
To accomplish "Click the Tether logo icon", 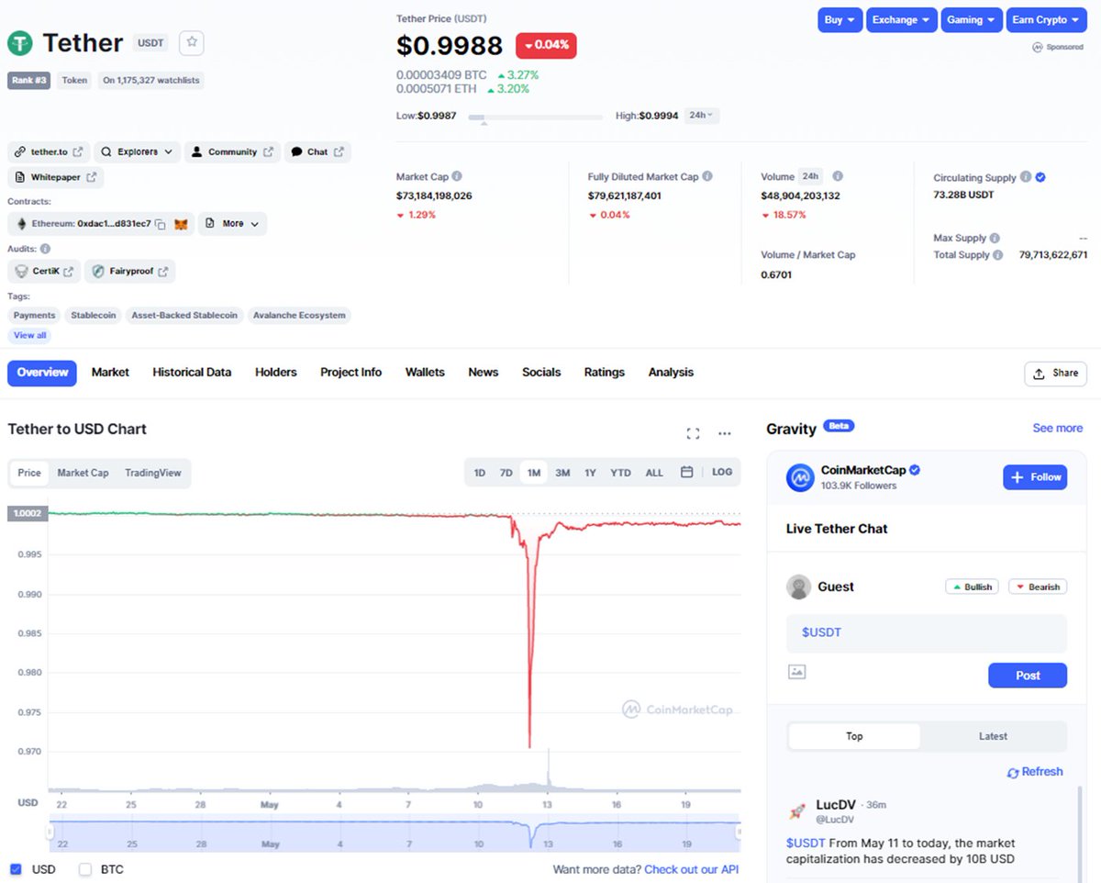I will pyautogui.click(x=20, y=42).
